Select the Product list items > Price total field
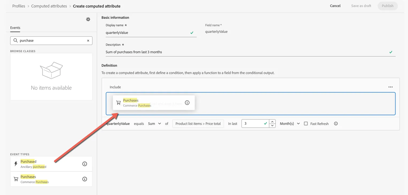This screenshot has height=195, width=408. [x=198, y=124]
